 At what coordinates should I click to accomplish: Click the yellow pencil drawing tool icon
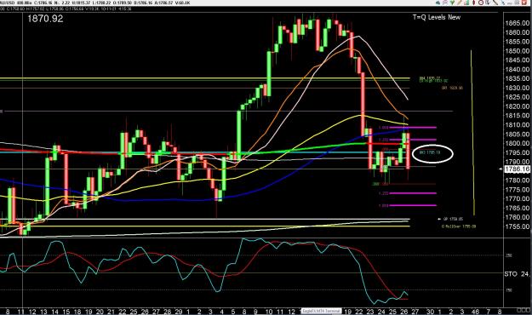459,3
